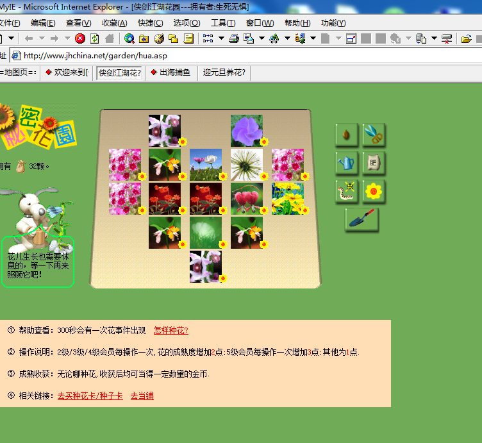
Task: Click the Back arrow toolbar button
Action: tap(29, 38)
